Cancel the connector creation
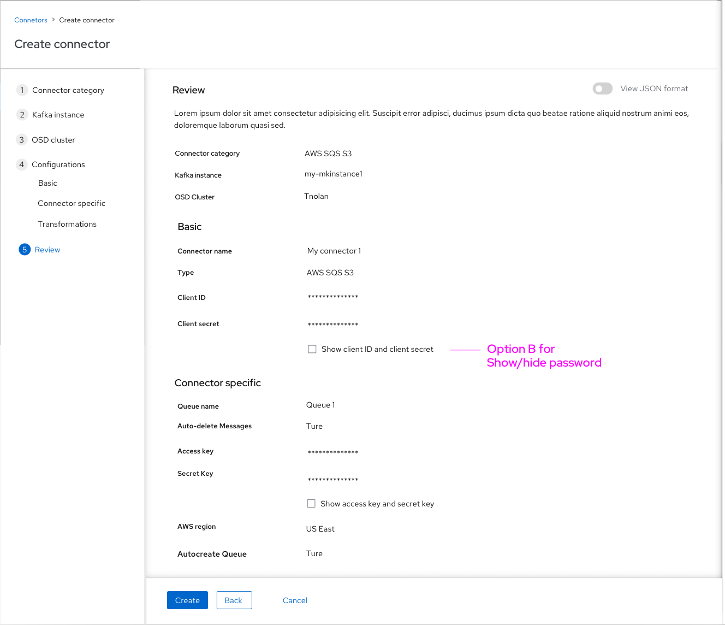Image resolution: width=725 pixels, height=625 pixels. (x=295, y=600)
